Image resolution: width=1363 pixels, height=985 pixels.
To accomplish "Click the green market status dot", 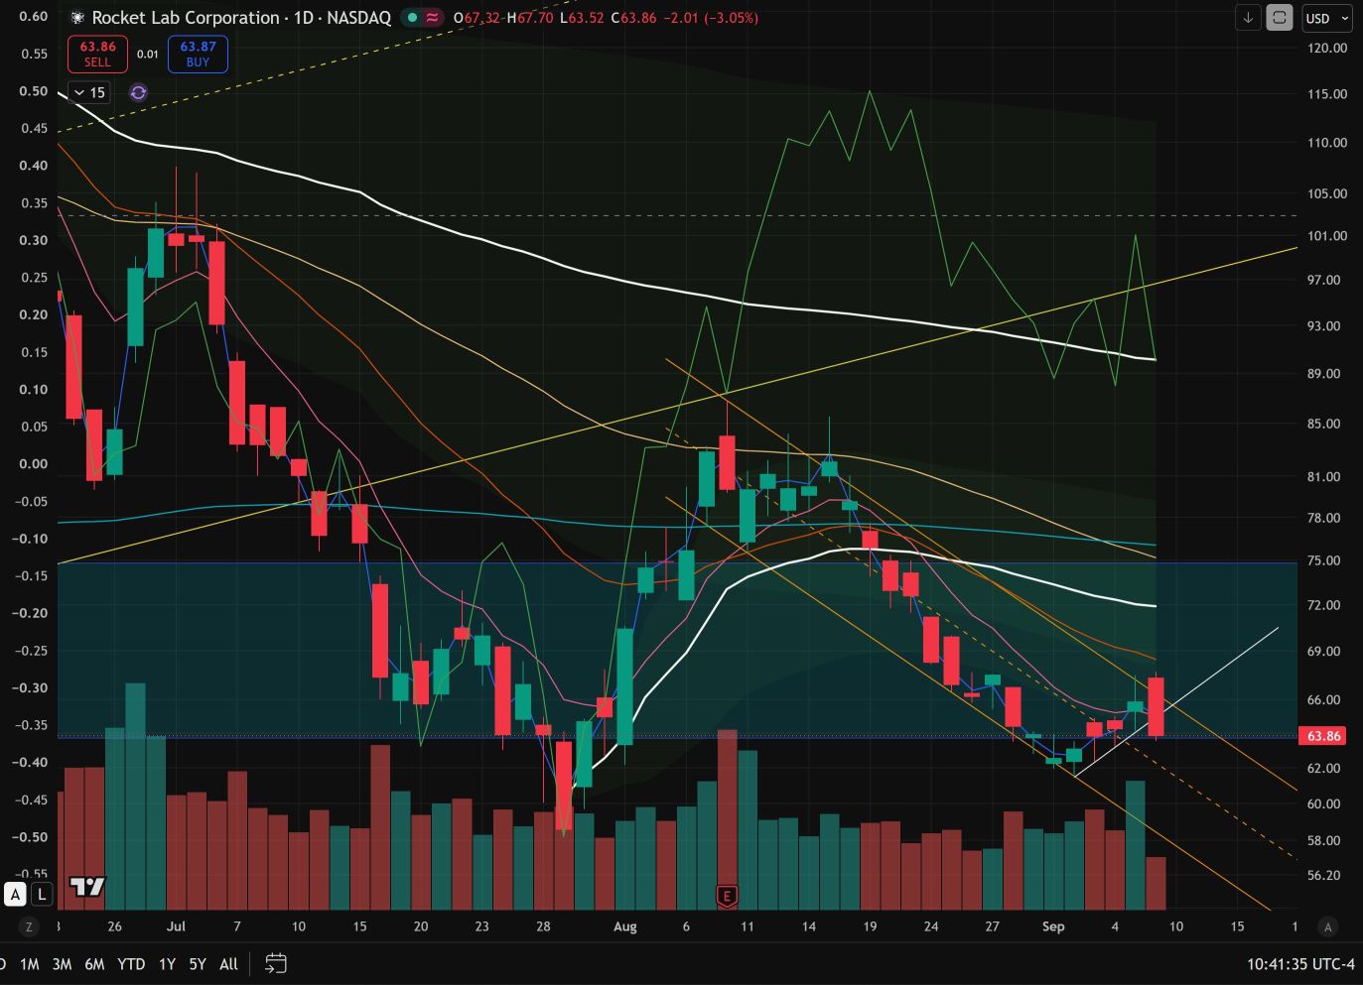I will pyautogui.click(x=412, y=18).
